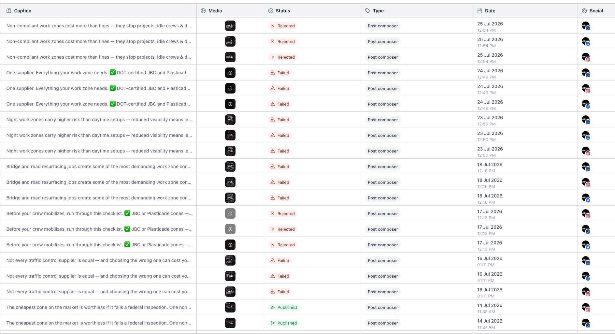Open 'Before your crew mobilizes' caption on LinkedIn row

[x=99, y=229]
